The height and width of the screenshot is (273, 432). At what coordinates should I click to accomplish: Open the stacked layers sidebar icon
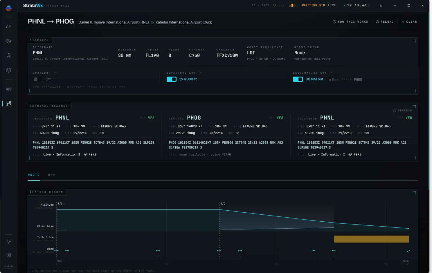(9, 70)
